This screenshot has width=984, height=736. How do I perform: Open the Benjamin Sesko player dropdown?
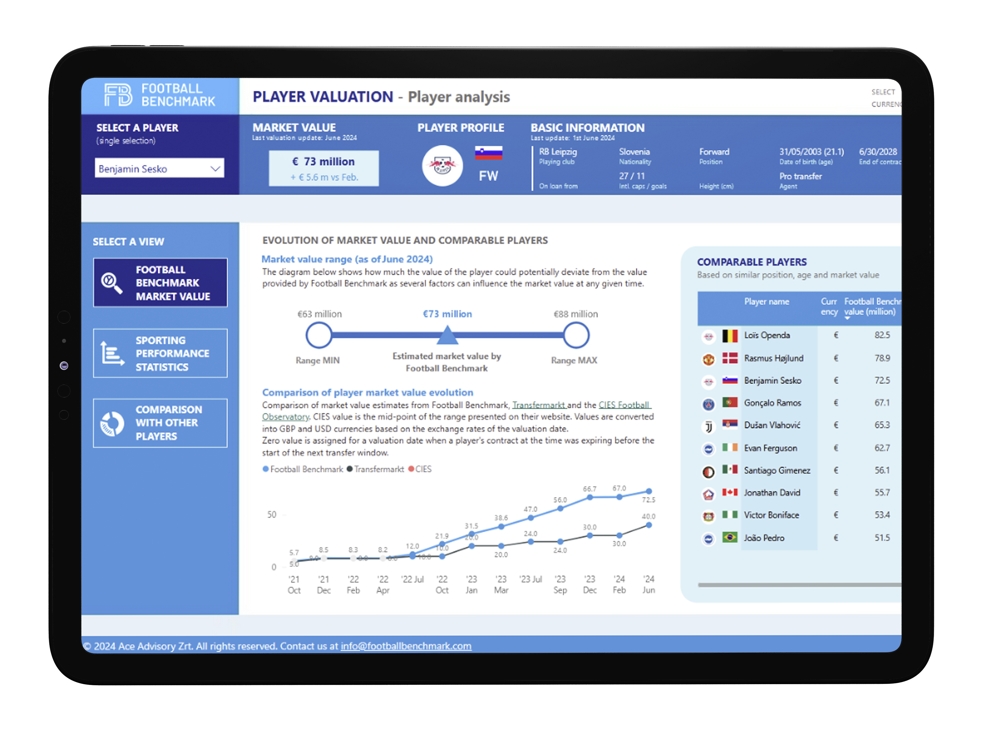pyautogui.click(x=159, y=169)
